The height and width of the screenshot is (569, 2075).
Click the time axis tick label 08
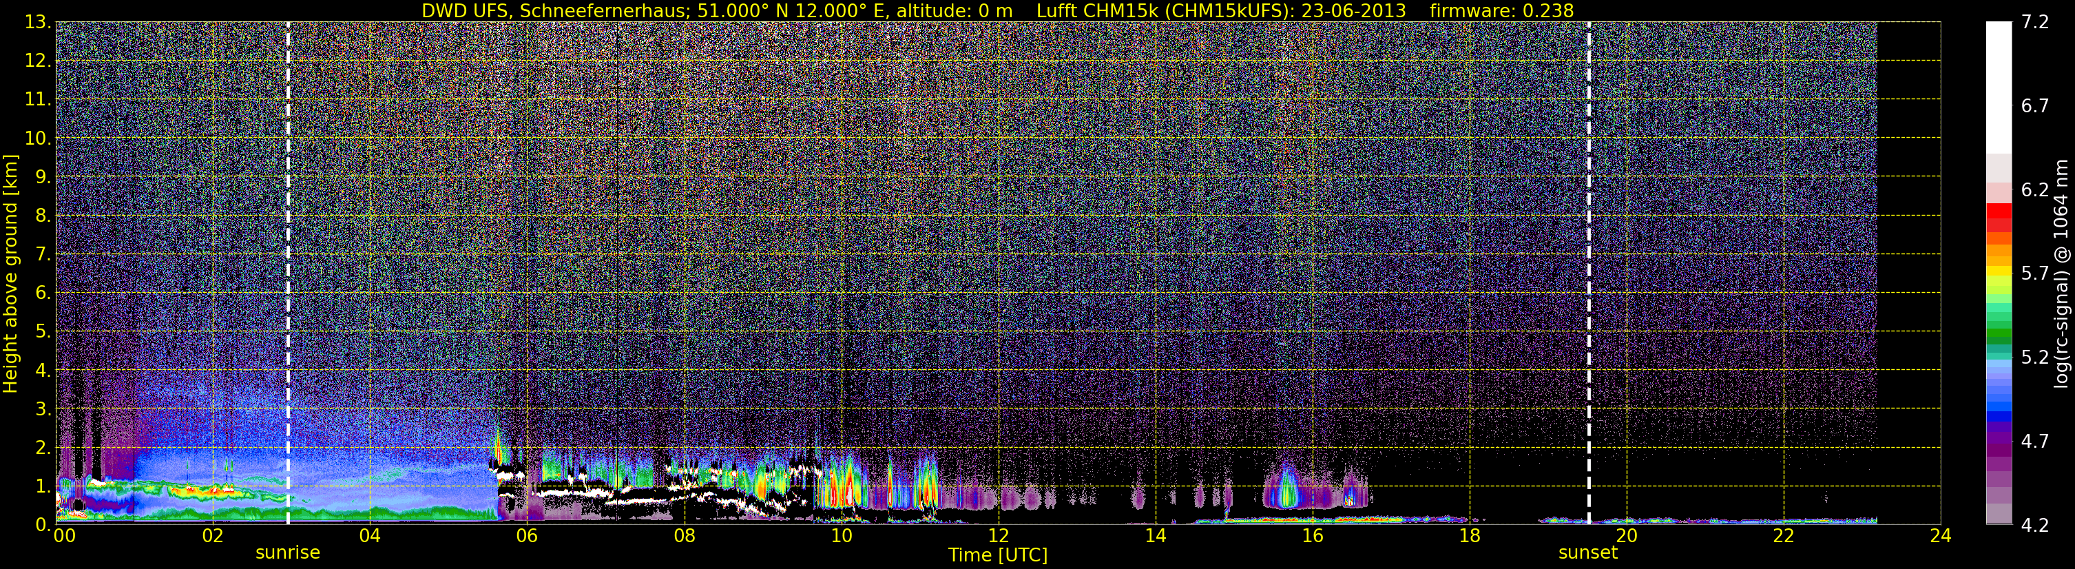pos(684,537)
